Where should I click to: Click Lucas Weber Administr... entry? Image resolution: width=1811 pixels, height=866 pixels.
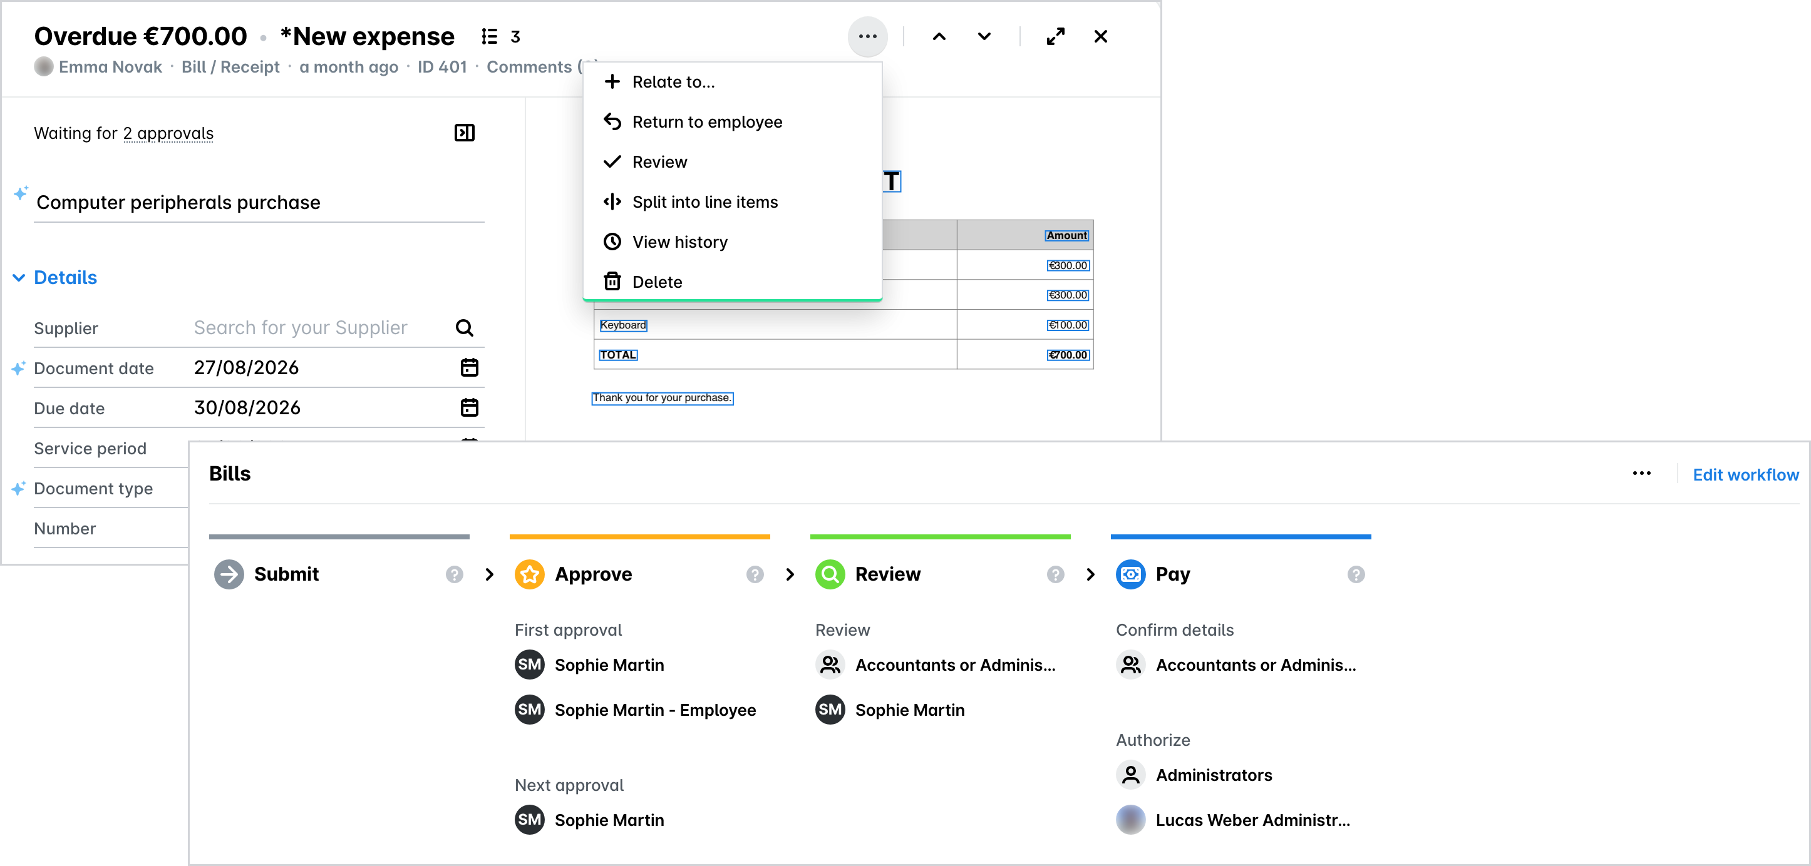click(1253, 820)
